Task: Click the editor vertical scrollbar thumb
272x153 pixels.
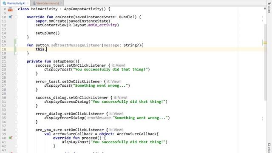Action: coord(265,62)
